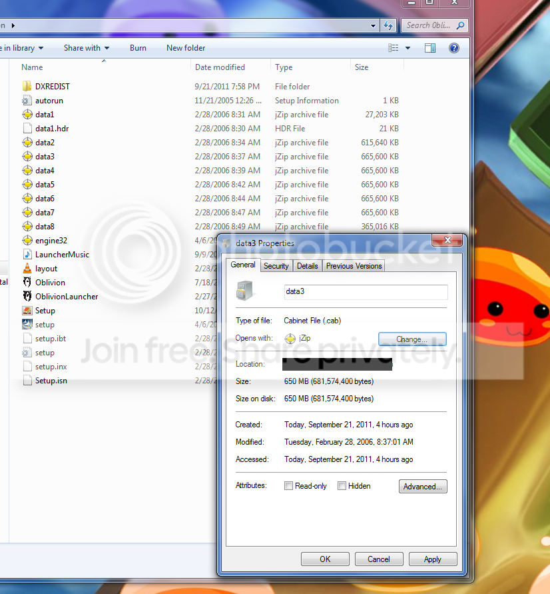Image resolution: width=550 pixels, height=594 pixels.
Task: Select the Setup installer icon
Action: (27, 310)
